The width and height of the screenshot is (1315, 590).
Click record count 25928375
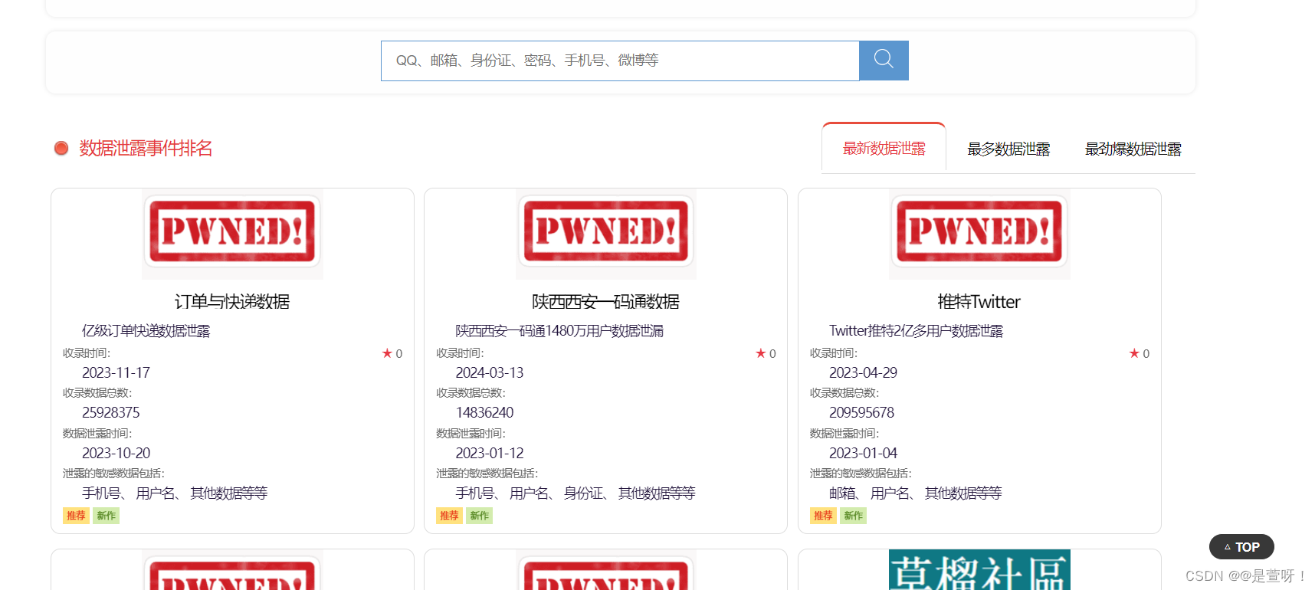(x=110, y=412)
